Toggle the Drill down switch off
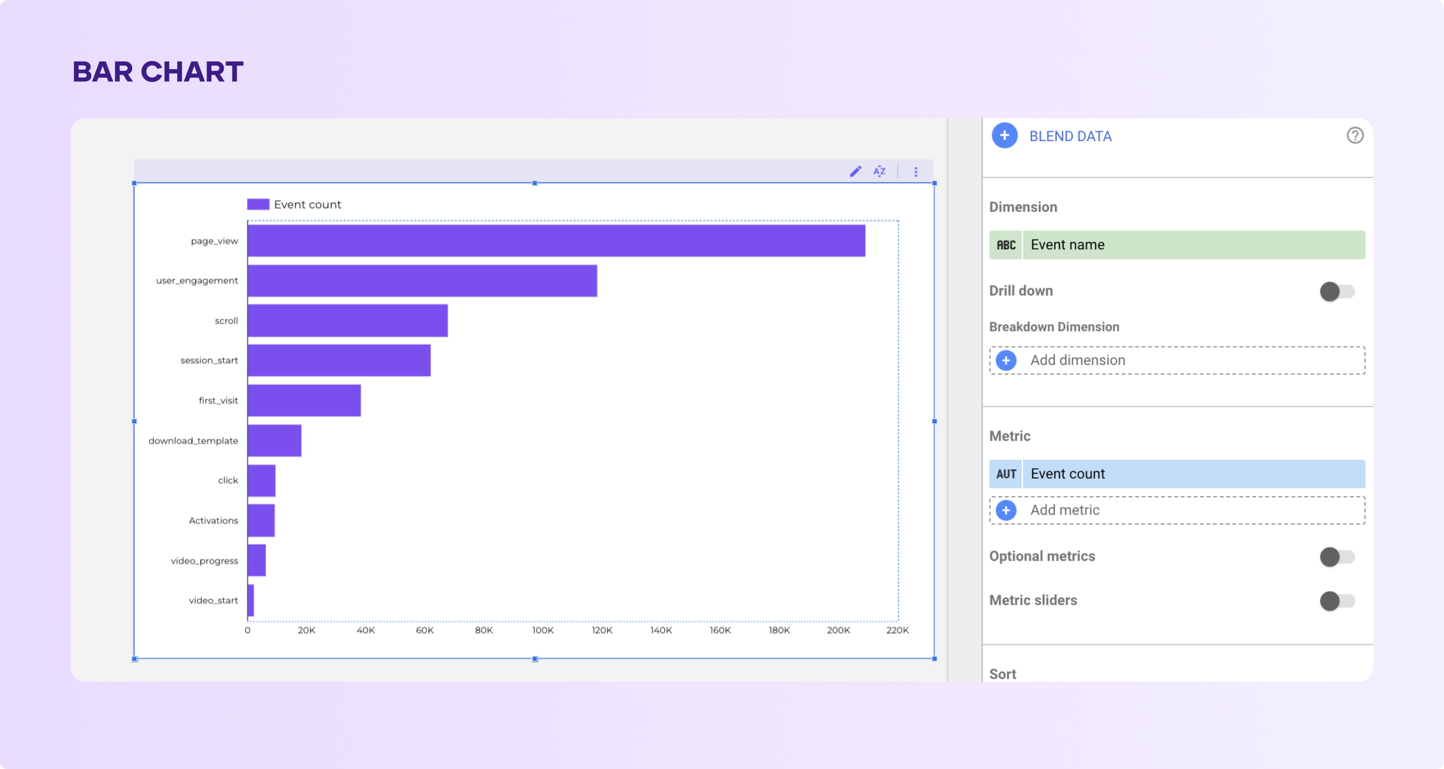This screenshot has height=769, width=1444. point(1336,291)
